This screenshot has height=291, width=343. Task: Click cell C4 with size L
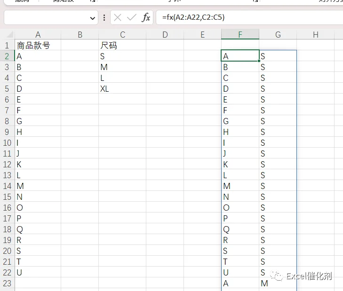click(x=122, y=78)
